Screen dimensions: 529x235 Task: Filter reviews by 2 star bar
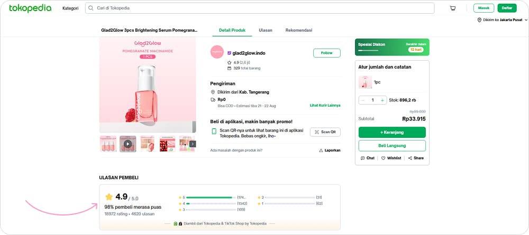[x=290, y=198]
